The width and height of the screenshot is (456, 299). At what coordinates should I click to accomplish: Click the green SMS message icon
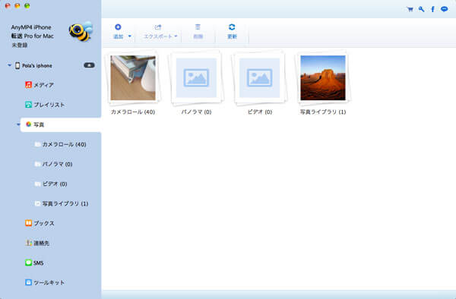coord(28,263)
